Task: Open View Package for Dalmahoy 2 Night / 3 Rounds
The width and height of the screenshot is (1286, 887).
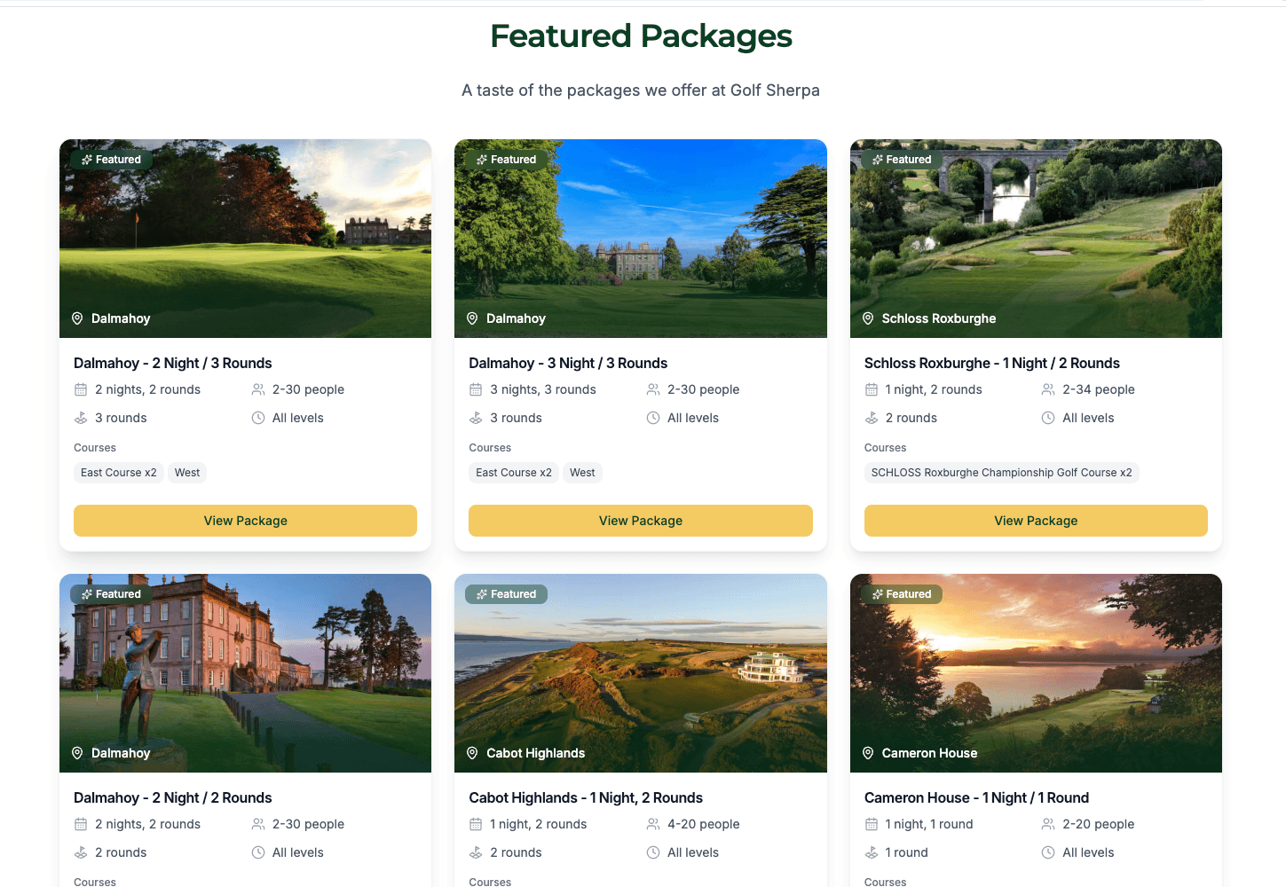Action: (245, 521)
